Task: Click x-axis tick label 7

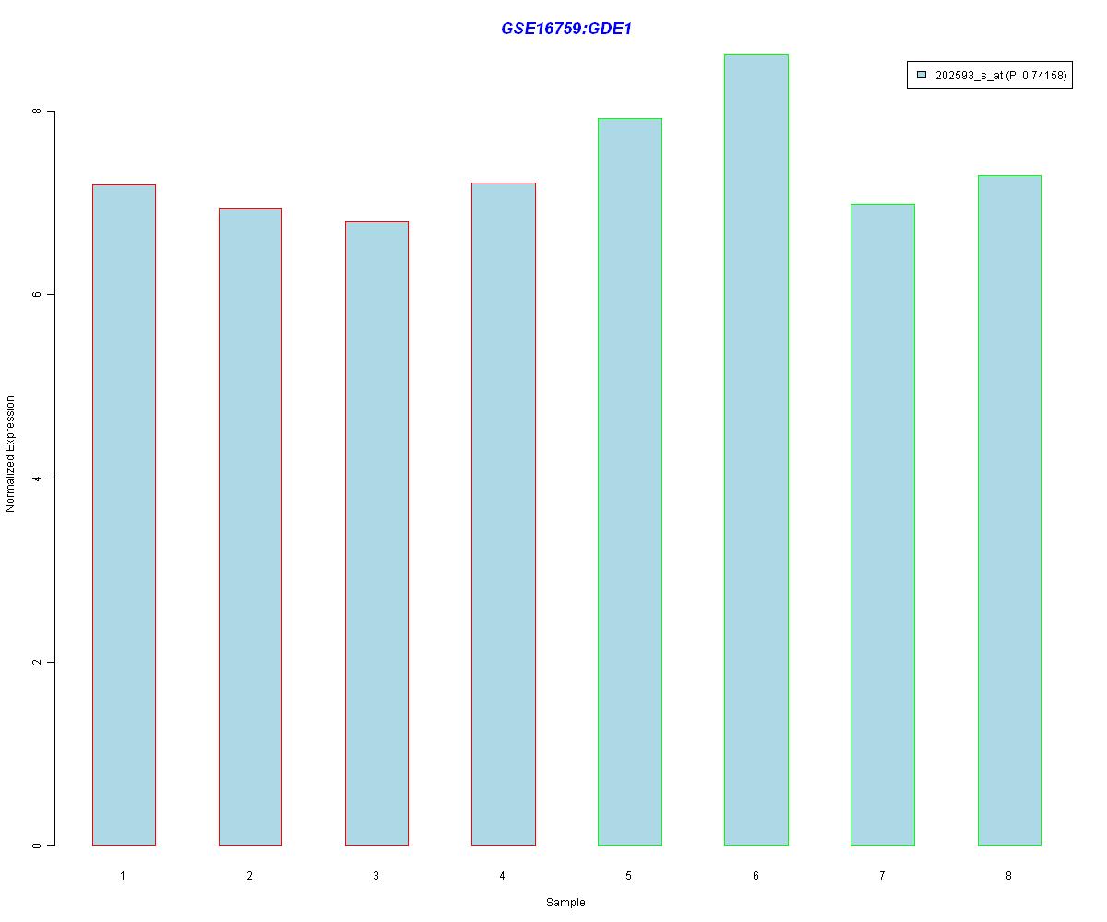Action: (882, 875)
